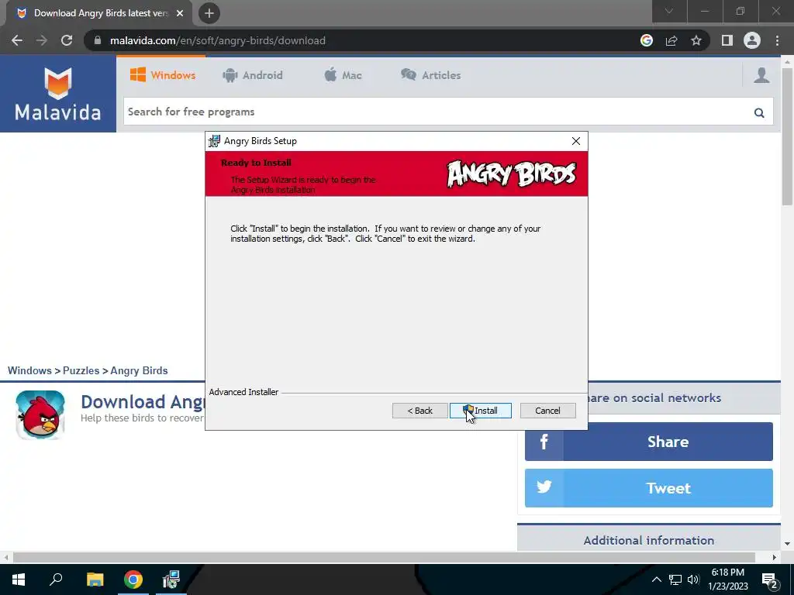Click the browser forward arrow
Screen dimensions: 794x595
tap(42, 40)
